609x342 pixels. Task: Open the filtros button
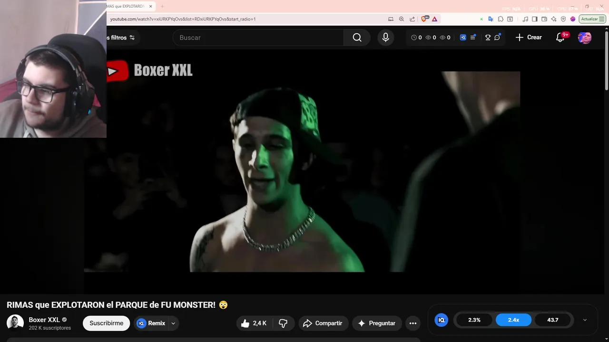coord(122,38)
